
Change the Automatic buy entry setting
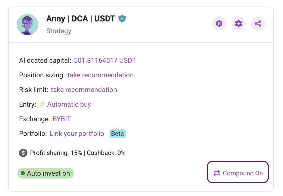69,104
